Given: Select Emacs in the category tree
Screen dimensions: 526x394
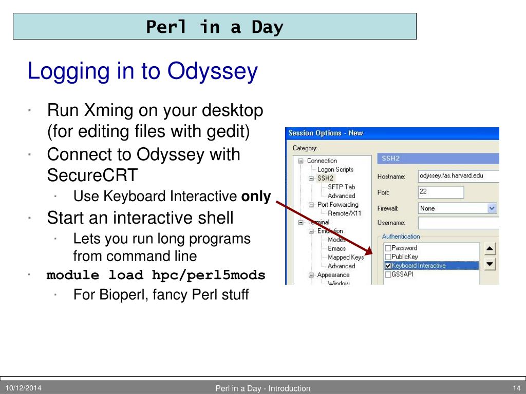Looking at the screenshot, I should point(336,249).
